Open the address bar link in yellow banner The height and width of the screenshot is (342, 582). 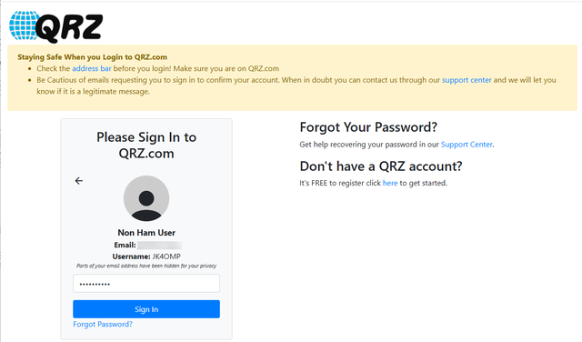coord(92,69)
